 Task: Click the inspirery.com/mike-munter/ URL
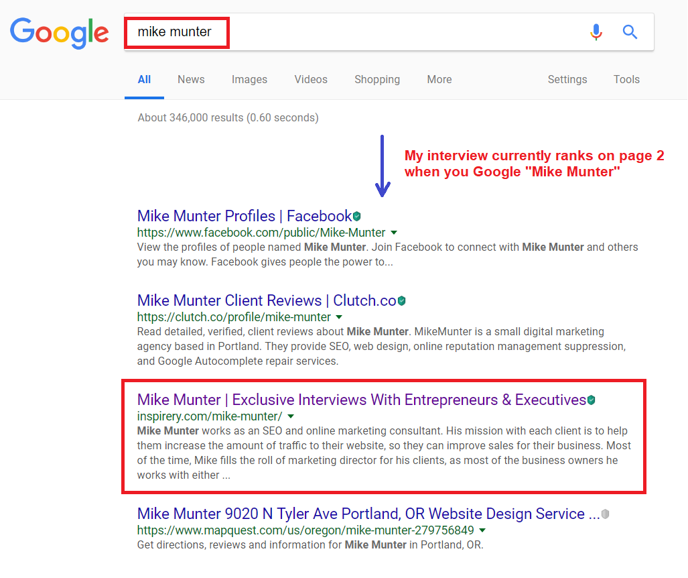pyautogui.click(x=210, y=416)
